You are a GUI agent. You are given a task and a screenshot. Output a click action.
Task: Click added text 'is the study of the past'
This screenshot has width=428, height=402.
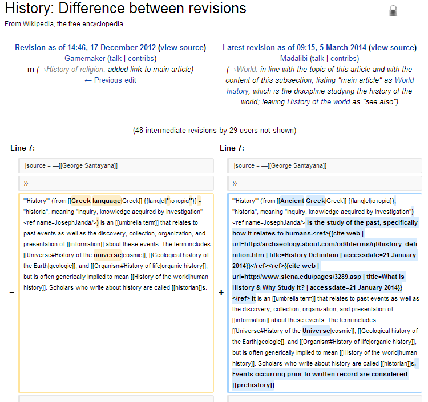[344, 222]
